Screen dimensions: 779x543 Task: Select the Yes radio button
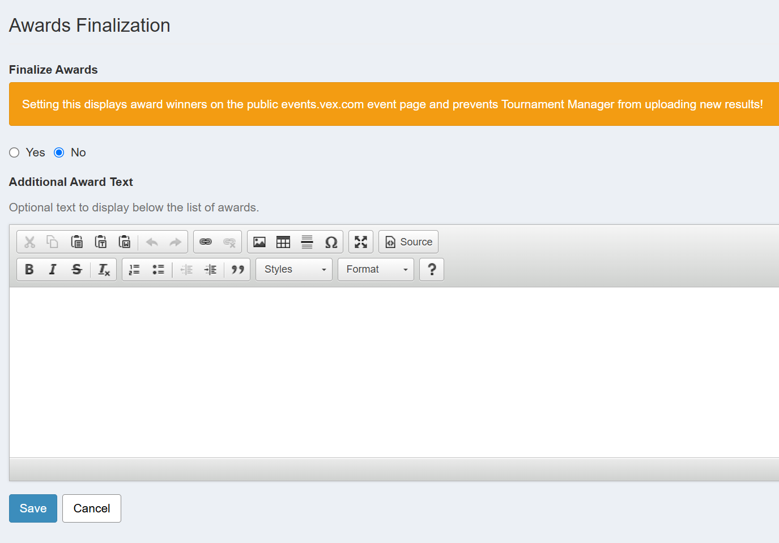coord(14,152)
